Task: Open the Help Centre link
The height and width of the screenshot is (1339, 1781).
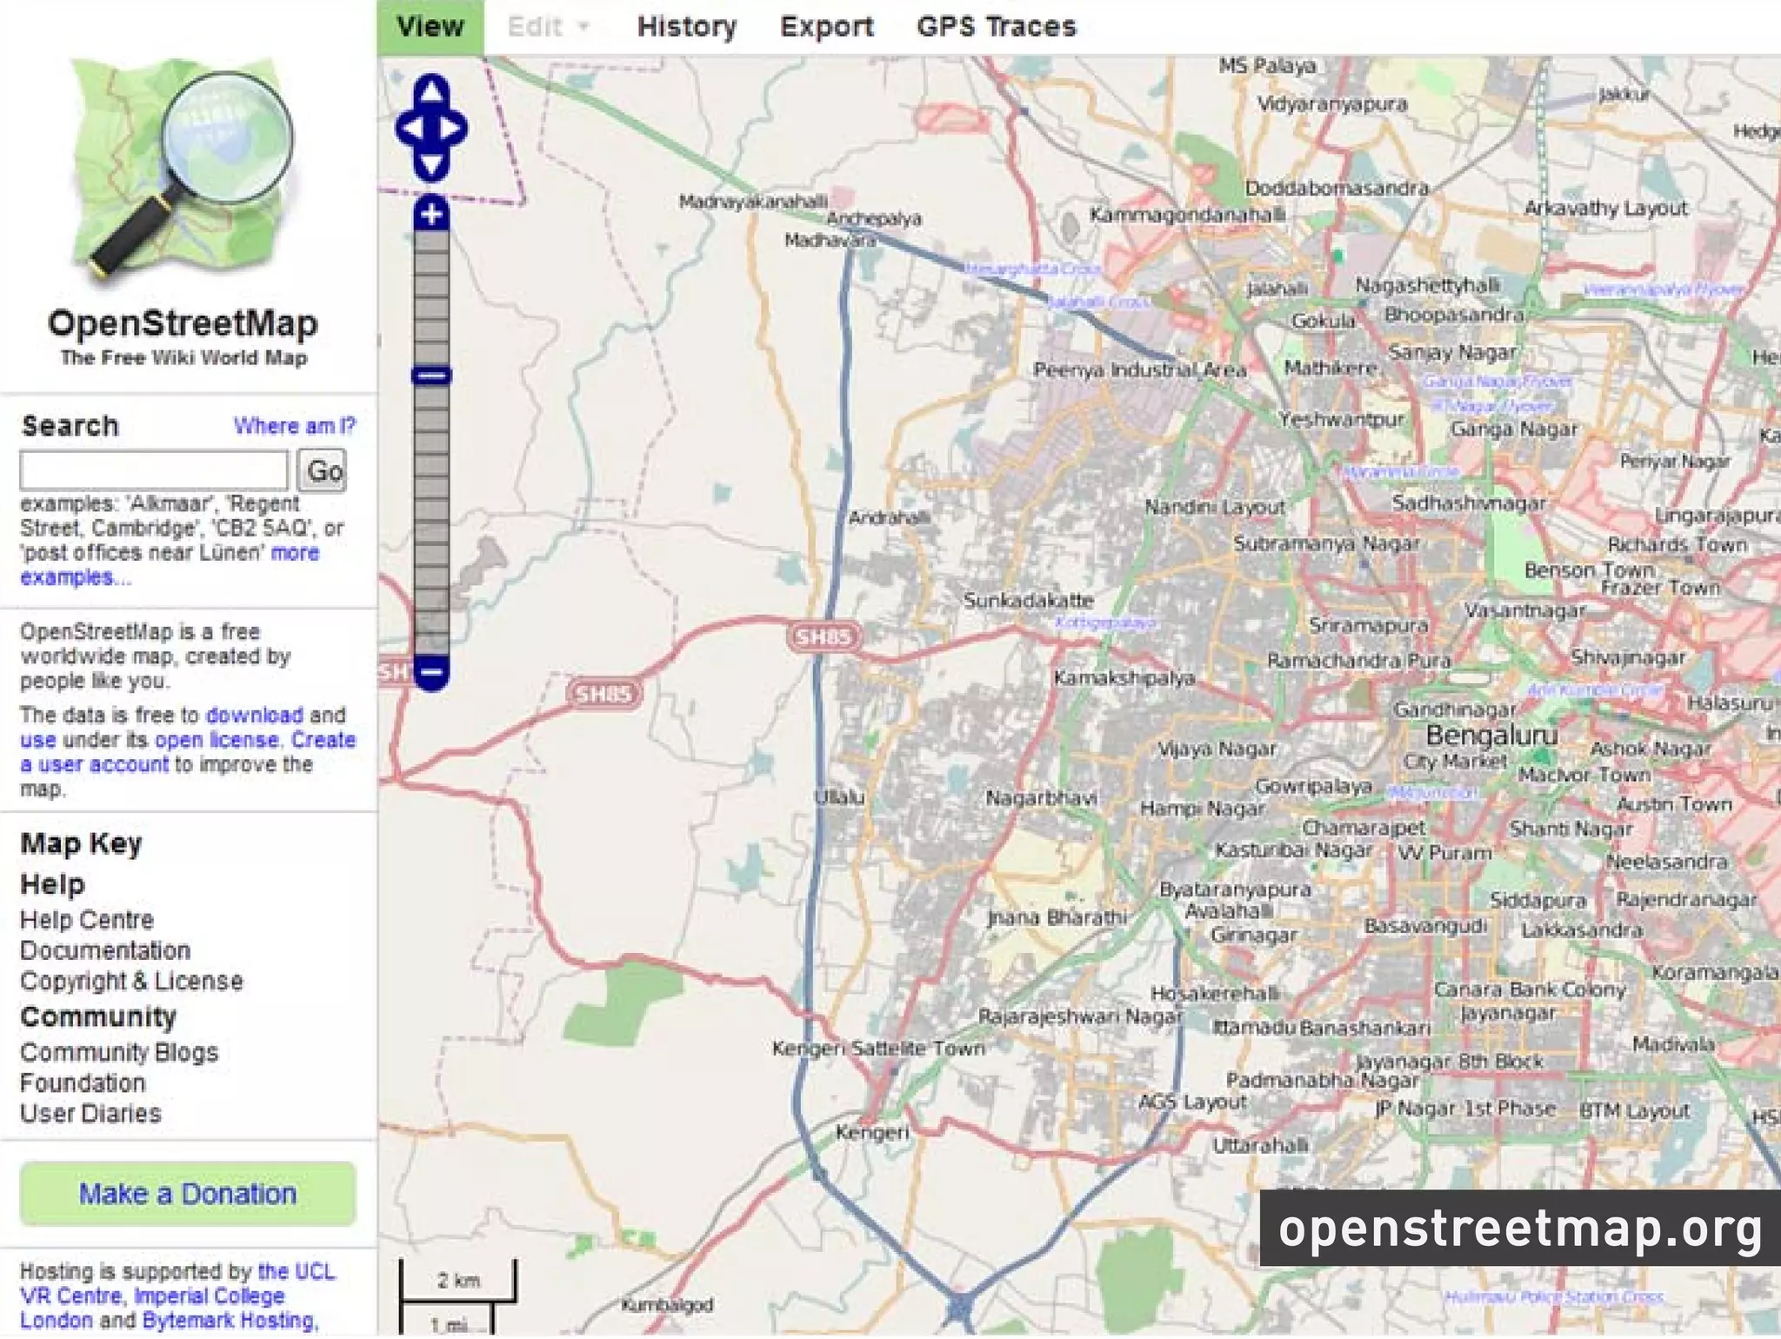Action: 87,920
